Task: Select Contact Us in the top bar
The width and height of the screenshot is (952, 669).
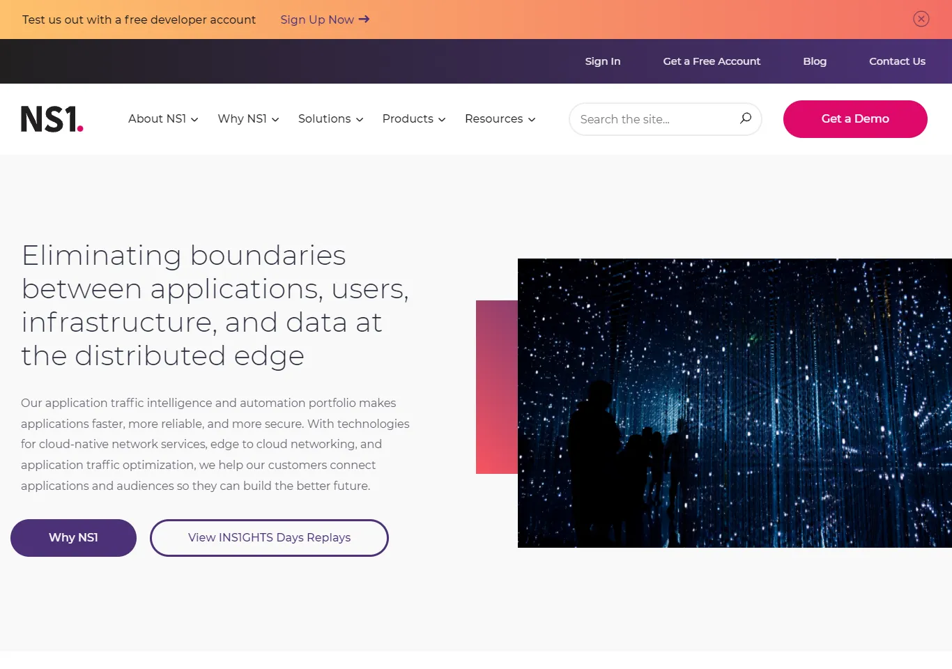Action: point(897,61)
